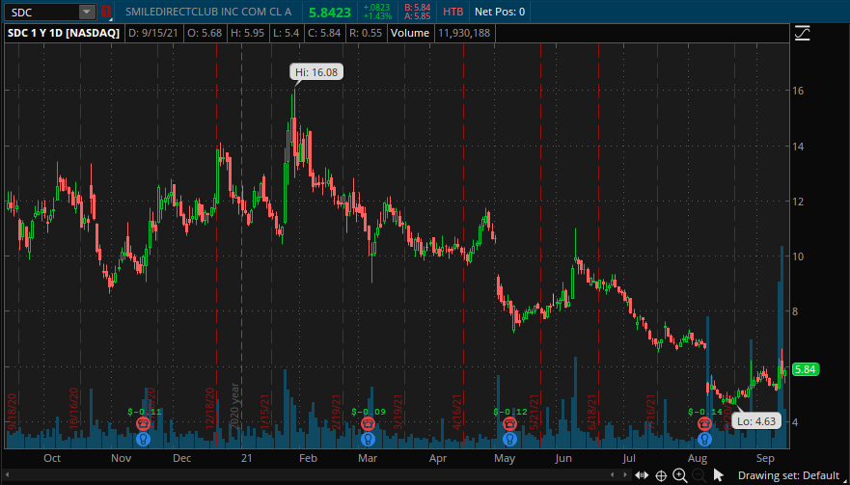The image size is (850, 485).
Task: Click the earnings phone icon under $-0.09
Action: pos(369,423)
